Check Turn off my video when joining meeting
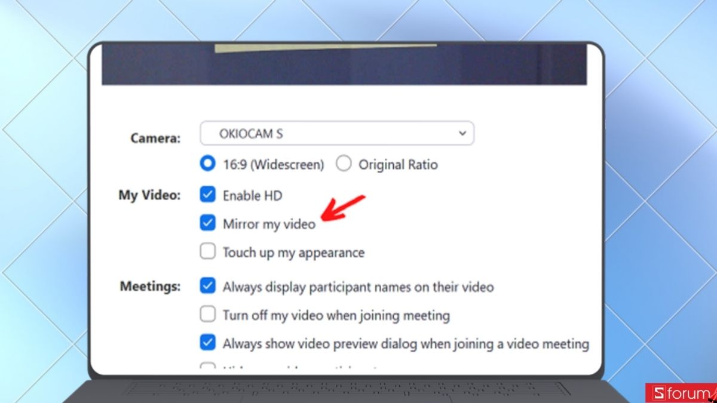This screenshot has height=403, width=717. [x=207, y=314]
